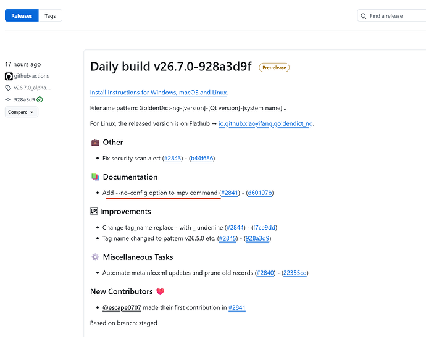This screenshot has height=337, width=426.
Task: Click the UP! icon beside Improvements
Action: pyautogui.click(x=94, y=211)
